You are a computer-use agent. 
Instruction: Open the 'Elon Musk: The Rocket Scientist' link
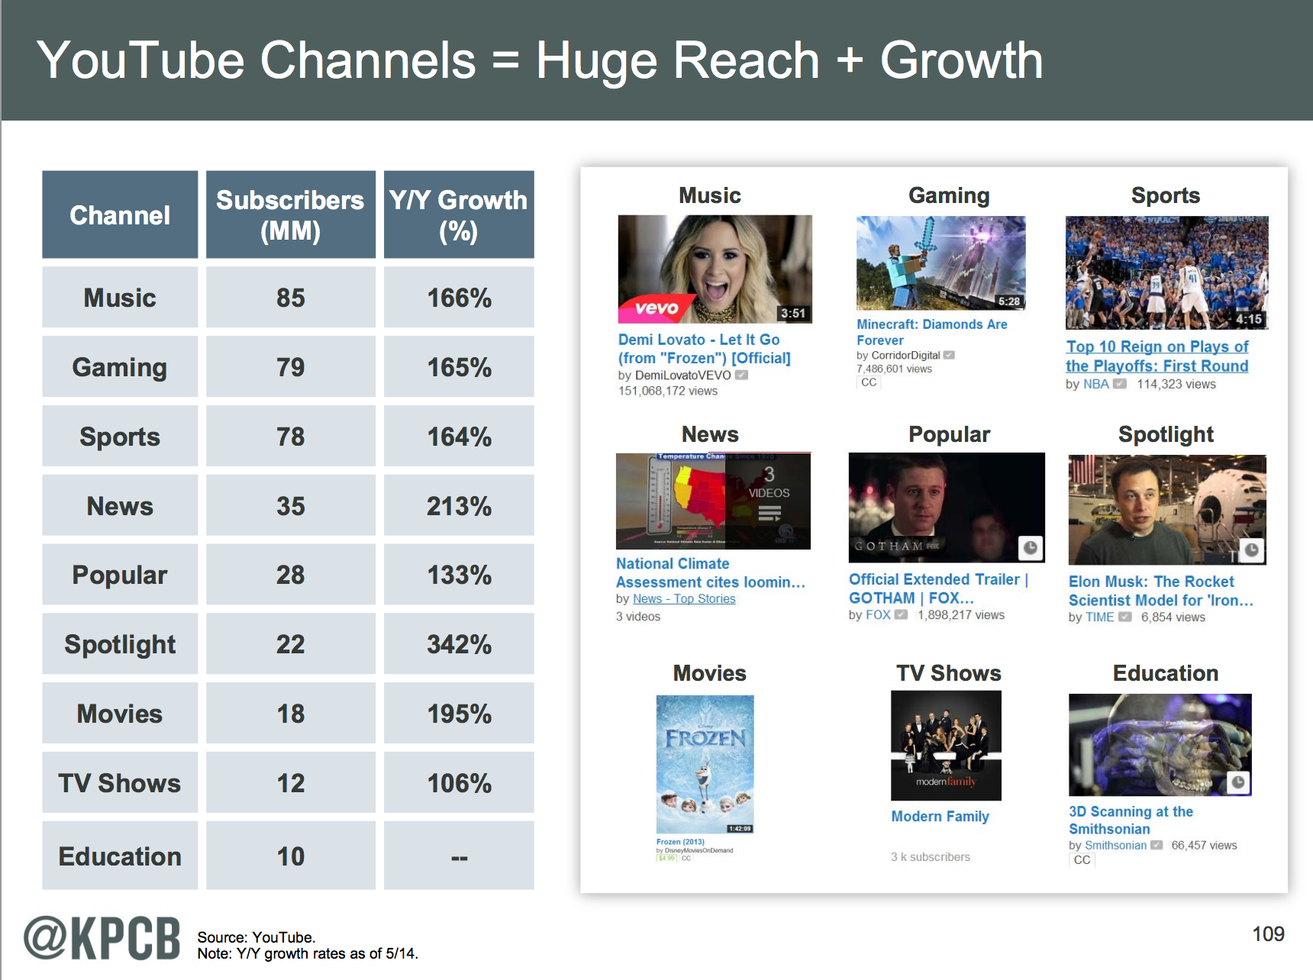(1160, 591)
